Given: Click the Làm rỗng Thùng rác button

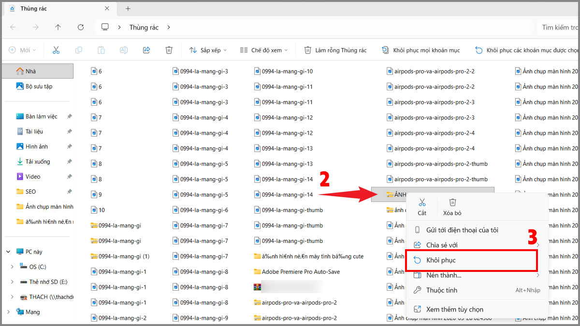Looking at the screenshot, I should coord(335,50).
